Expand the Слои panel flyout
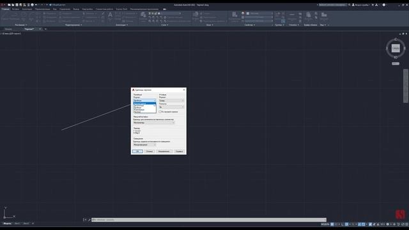Screen dimensions: 409x230 tap(165, 25)
